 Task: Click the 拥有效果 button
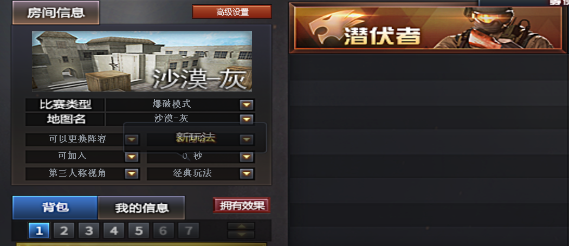tap(242, 205)
